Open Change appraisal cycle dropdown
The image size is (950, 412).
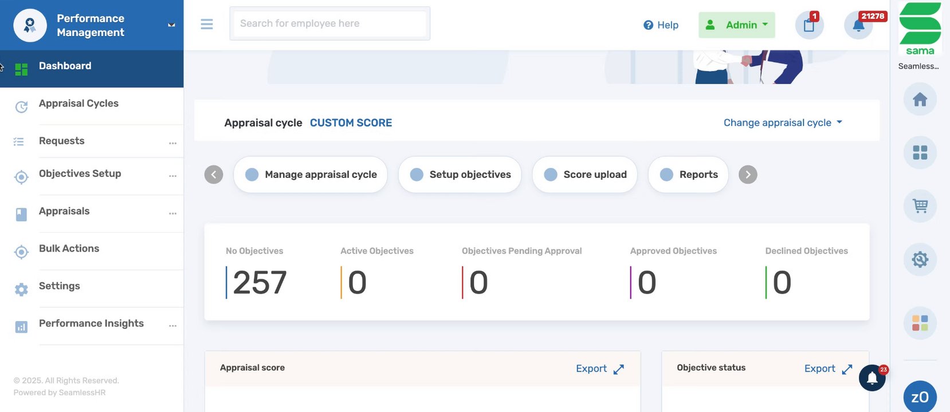[783, 122]
